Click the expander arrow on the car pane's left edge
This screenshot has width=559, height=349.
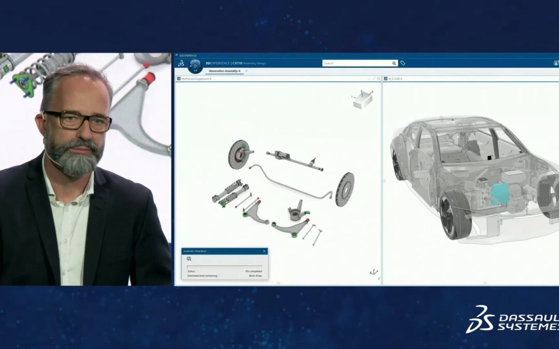click(385, 181)
